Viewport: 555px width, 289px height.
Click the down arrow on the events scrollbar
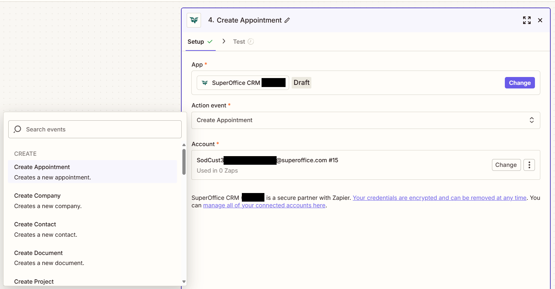(x=184, y=282)
